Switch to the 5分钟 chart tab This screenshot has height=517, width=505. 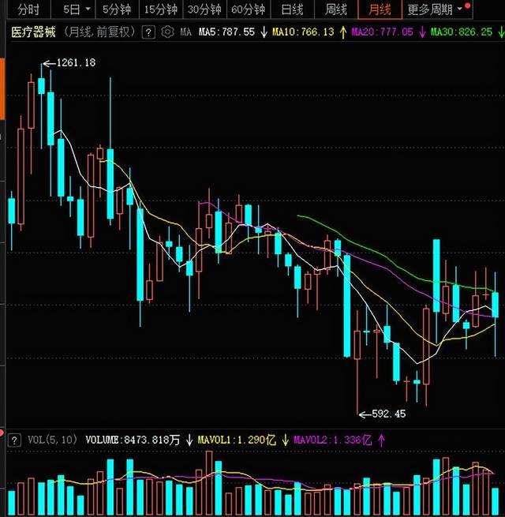(117, 9)
